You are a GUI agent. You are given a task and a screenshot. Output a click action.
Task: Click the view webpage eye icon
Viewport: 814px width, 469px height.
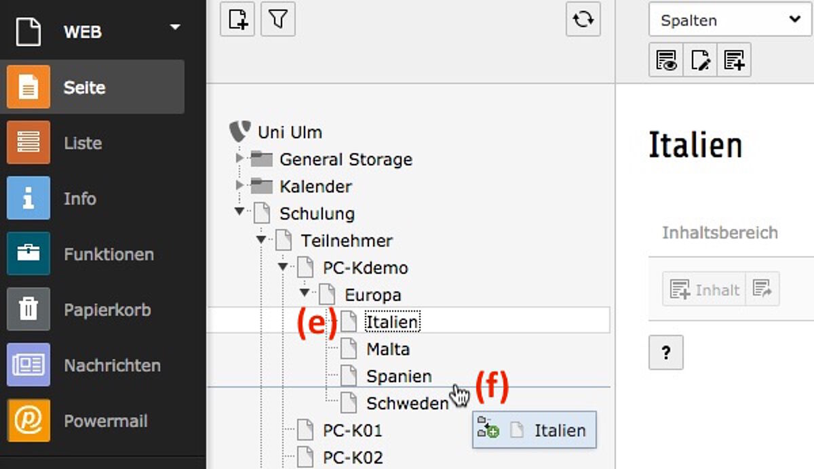coord(666,60)
